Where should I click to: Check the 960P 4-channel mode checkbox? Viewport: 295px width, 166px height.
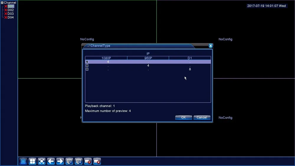87,65
